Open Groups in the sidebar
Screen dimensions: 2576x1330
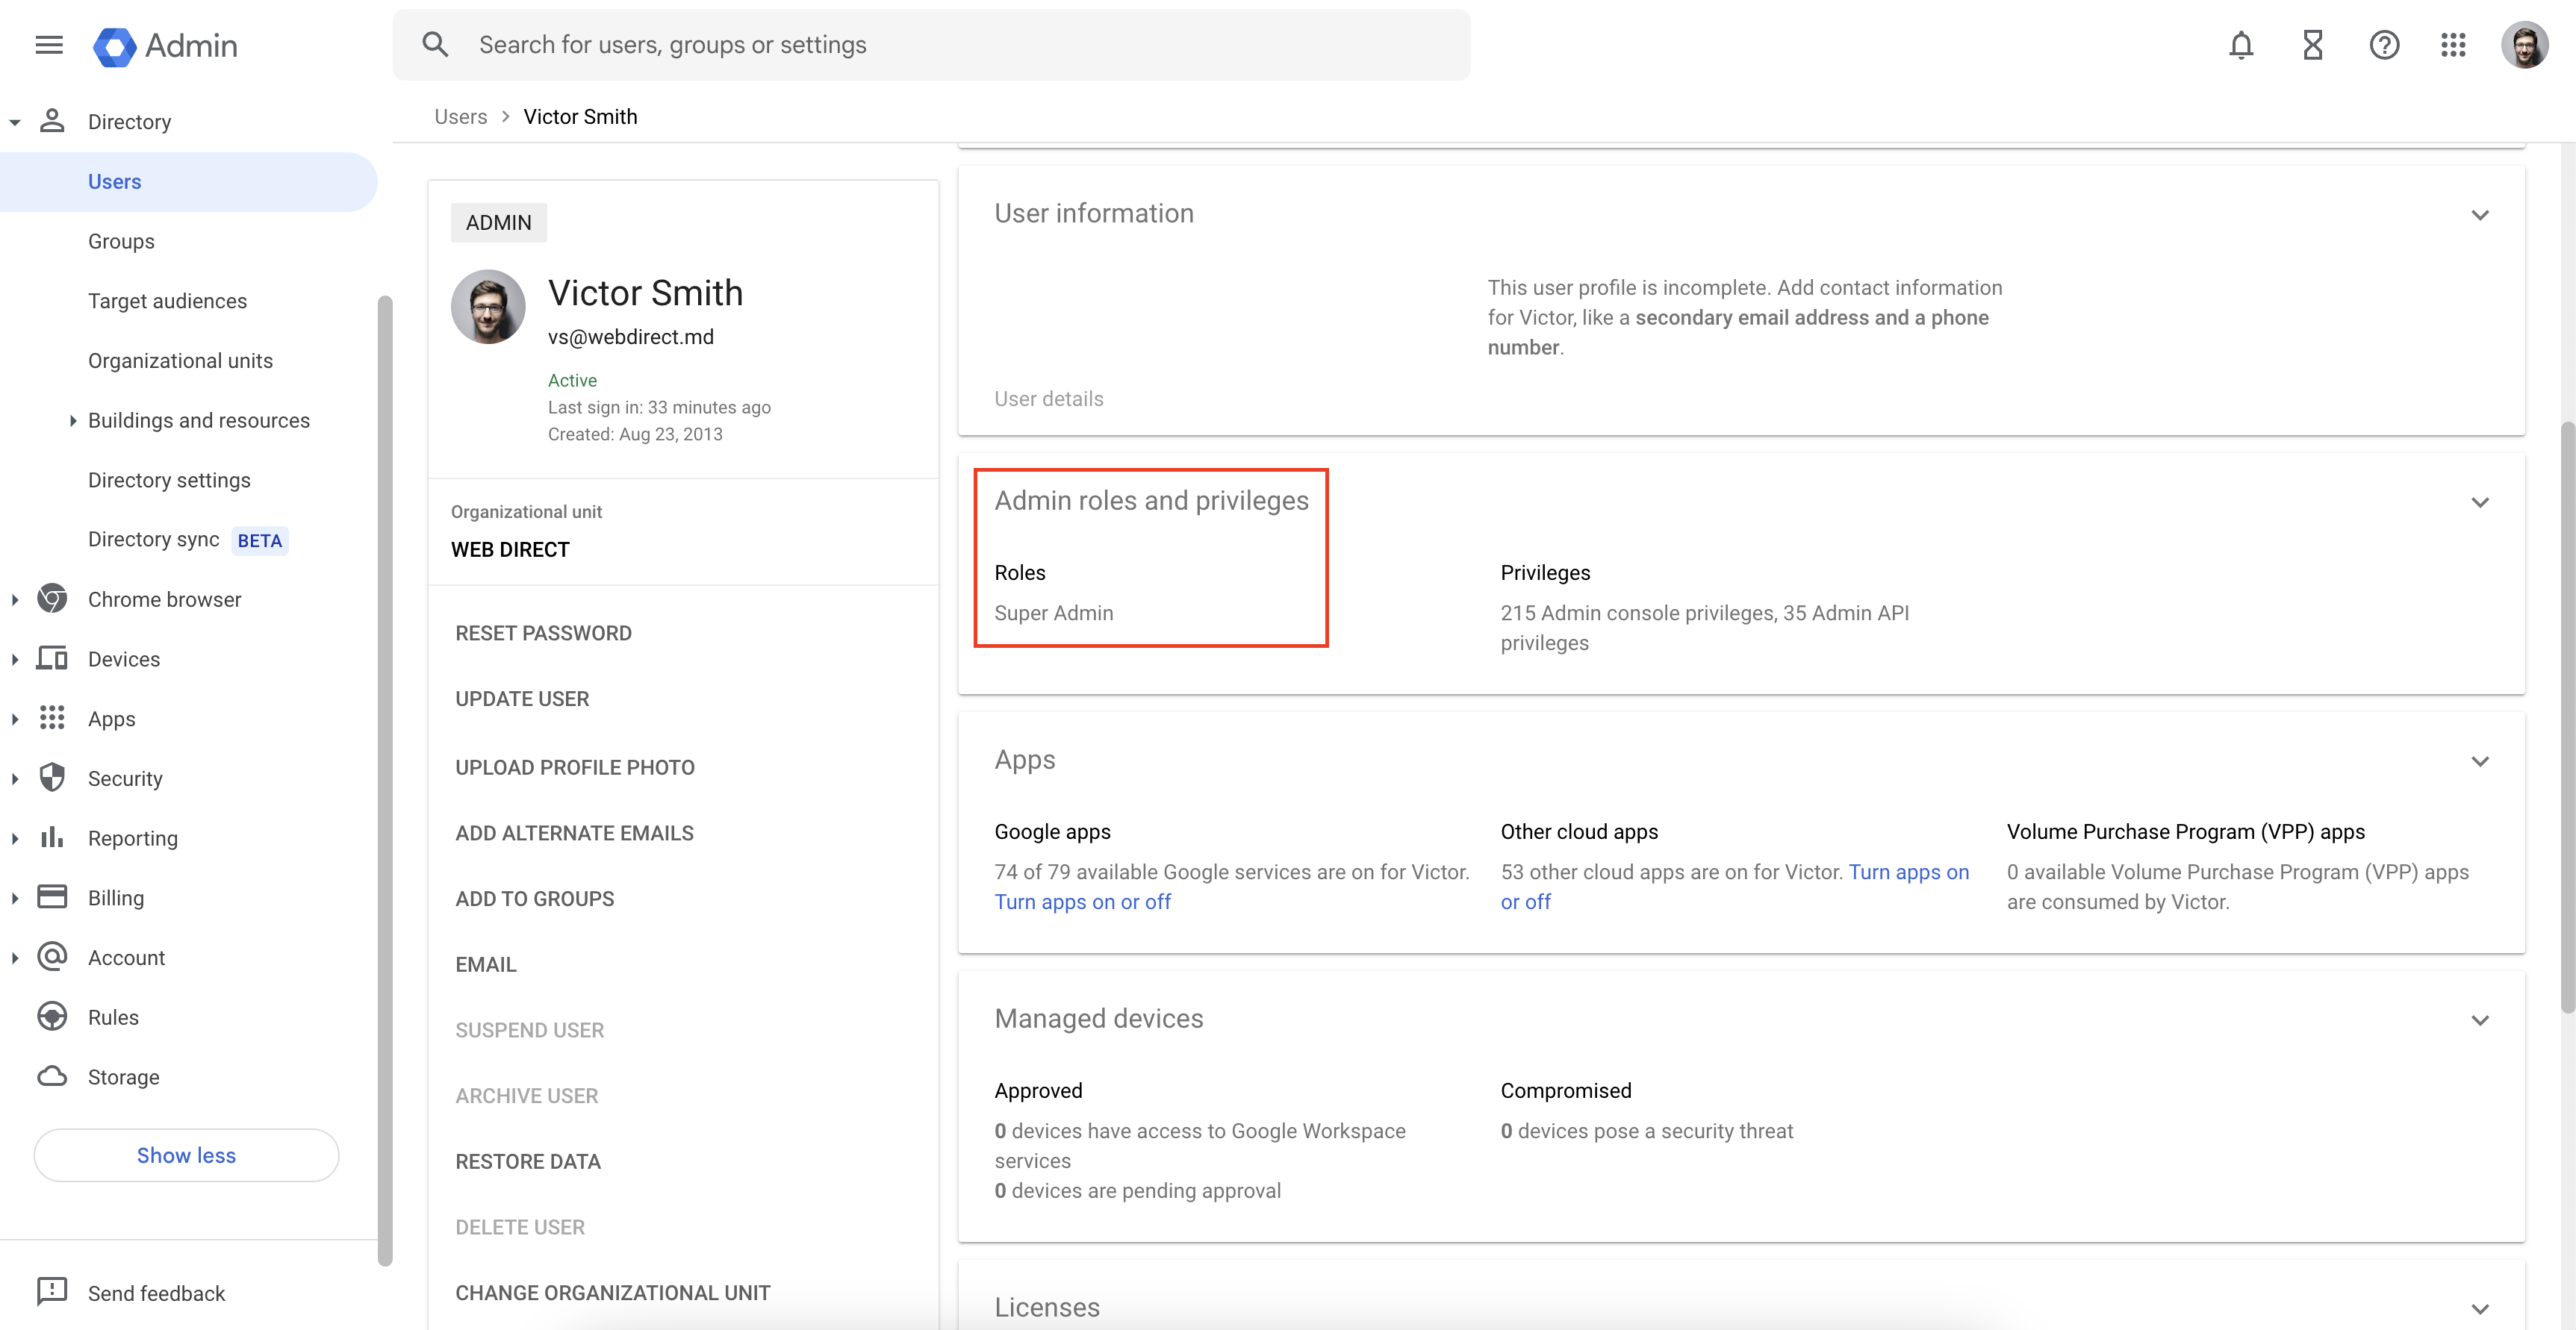121,241
